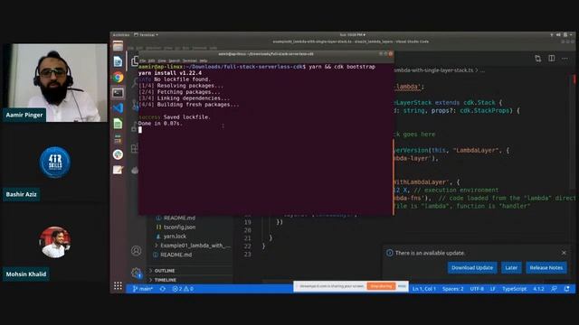Expand the TIMELINE section

(x=165, y=280)
